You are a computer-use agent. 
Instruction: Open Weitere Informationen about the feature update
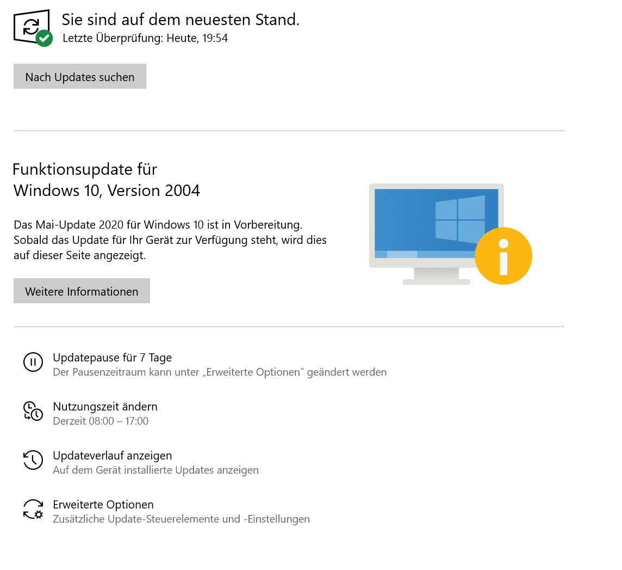82,291
